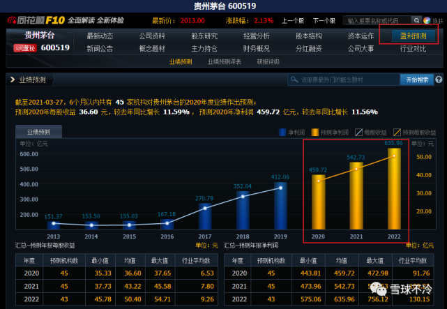Focus the stock name or code input

click(377, 20)
